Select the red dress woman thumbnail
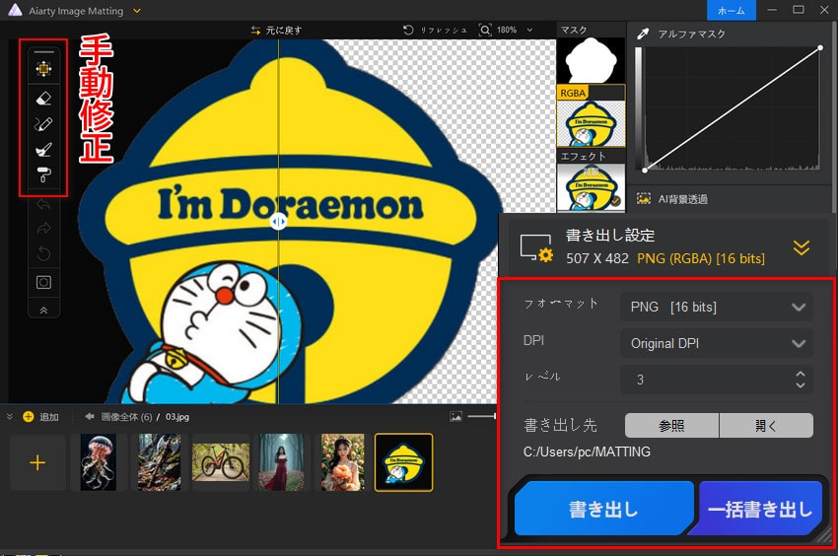838x556 pixels. [281, 462]
